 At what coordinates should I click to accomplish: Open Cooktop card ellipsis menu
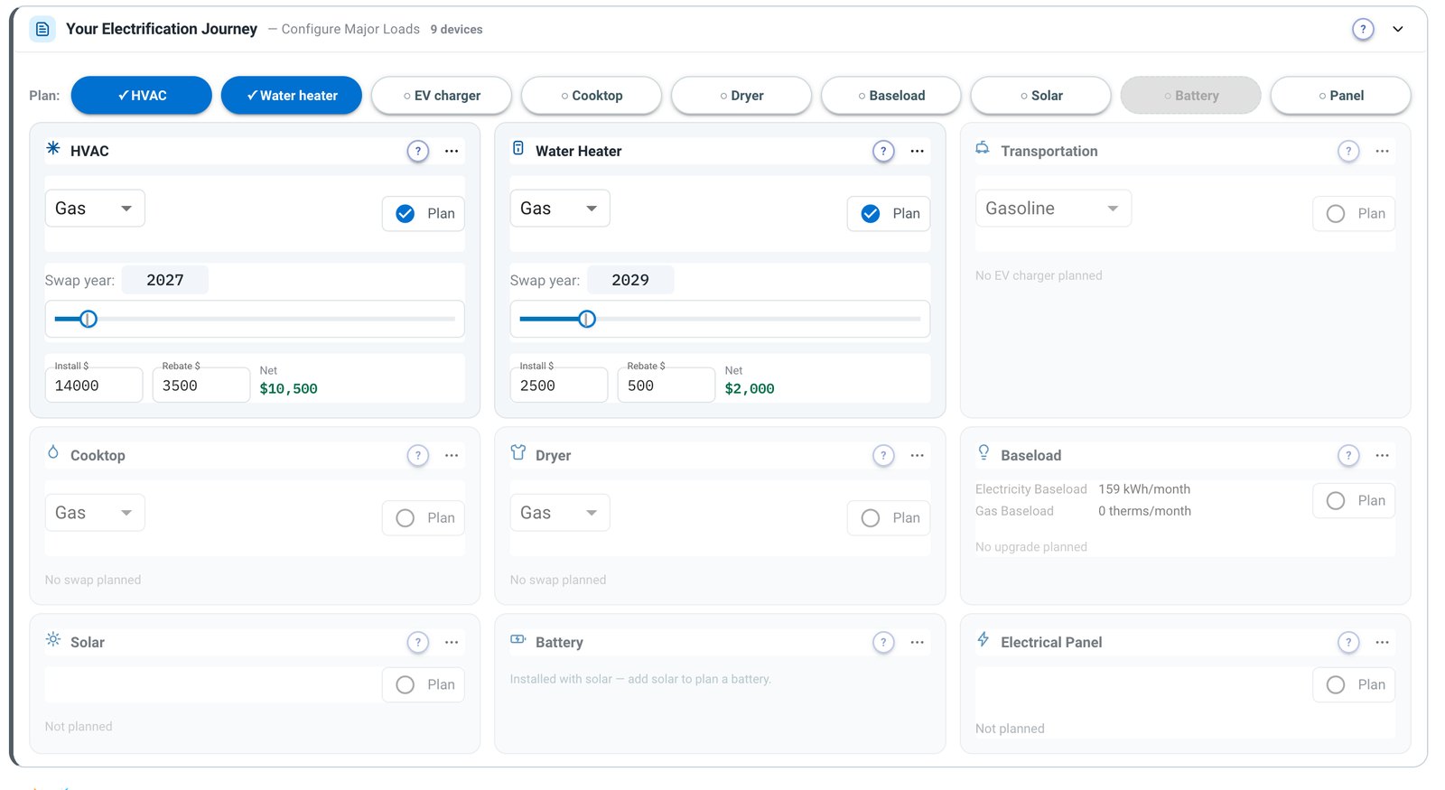tap(452, 455)
